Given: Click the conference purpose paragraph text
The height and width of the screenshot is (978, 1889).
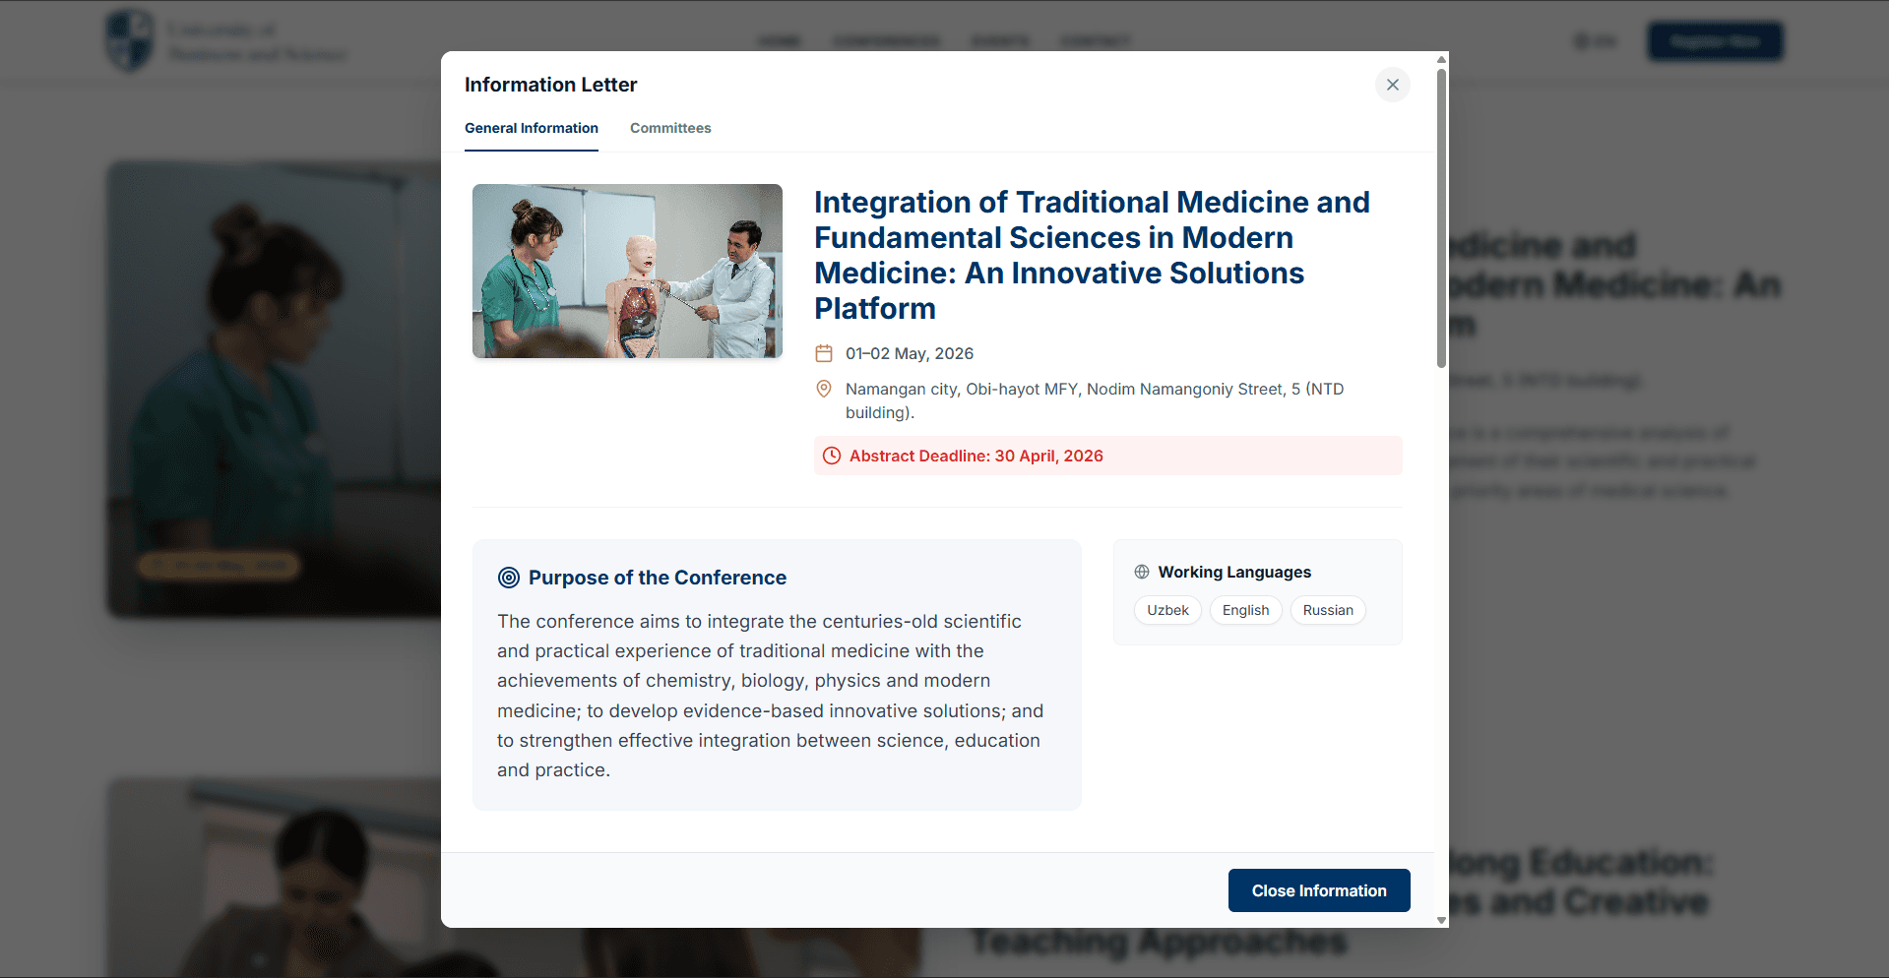Looking at the screenshot, I should click(x=771, y=696).
